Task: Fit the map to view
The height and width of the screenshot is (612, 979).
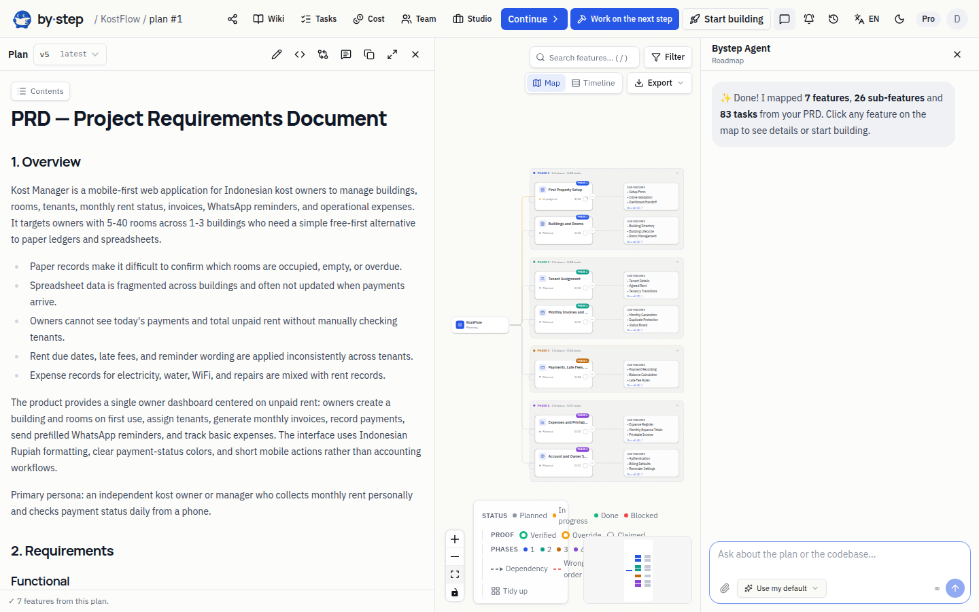Action: pyautogui.click(x=455, y=575)
